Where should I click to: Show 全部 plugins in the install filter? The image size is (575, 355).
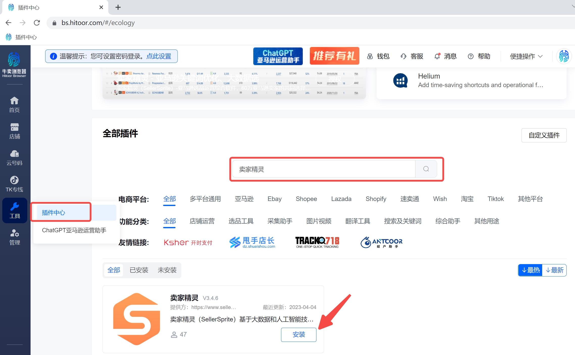114,270
